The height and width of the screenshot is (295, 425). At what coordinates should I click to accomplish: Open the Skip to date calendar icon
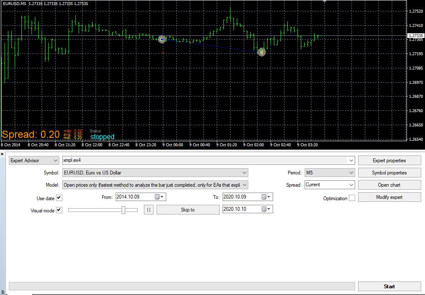pos(266,209)
